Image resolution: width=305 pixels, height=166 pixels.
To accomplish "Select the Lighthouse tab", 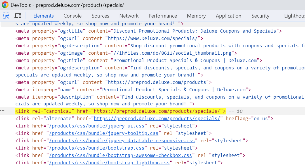I will coord(294,16).
